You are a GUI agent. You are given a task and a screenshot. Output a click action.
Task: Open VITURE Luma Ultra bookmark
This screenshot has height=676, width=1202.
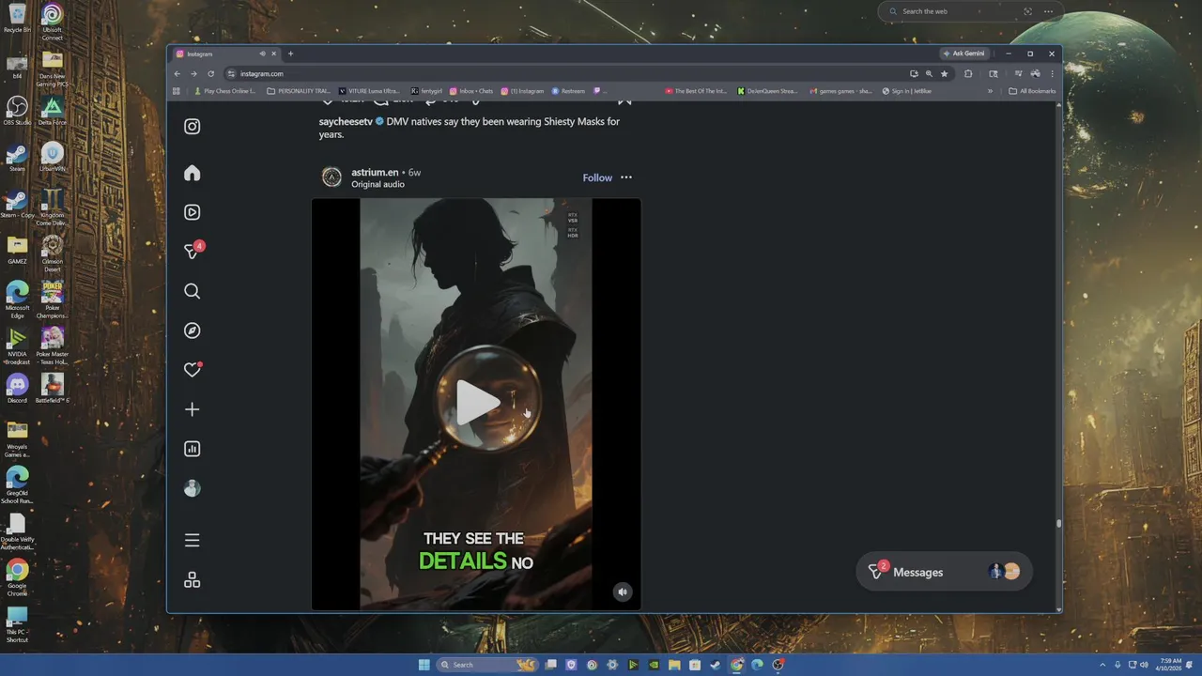pyautogui.click(x=369, y=91)
